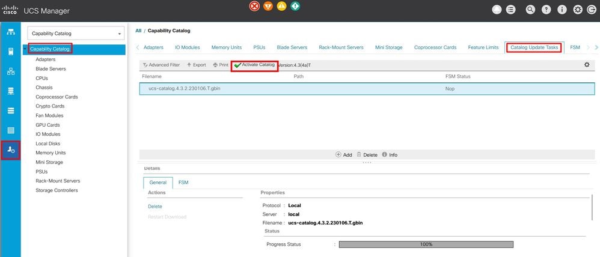Image resolution: width=600 pixels, height=257 pixels.
Task: Switch to the IO Modules tab
Action: pos(188,47)
